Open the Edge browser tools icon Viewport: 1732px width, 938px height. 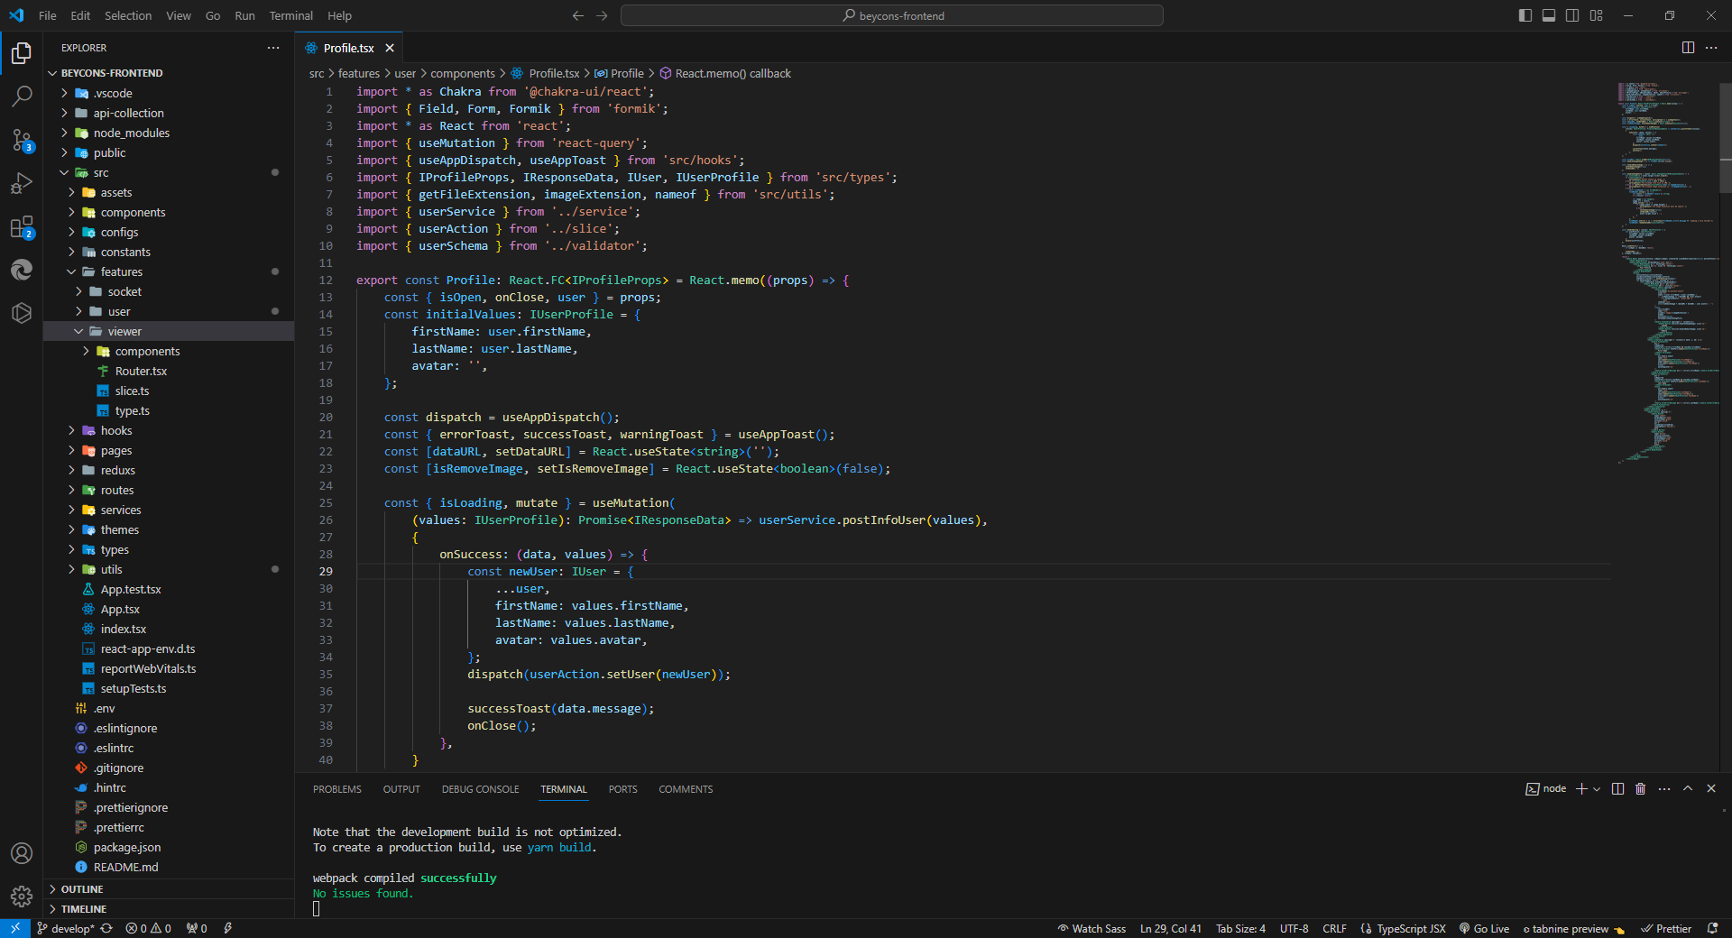coord(22,269)
